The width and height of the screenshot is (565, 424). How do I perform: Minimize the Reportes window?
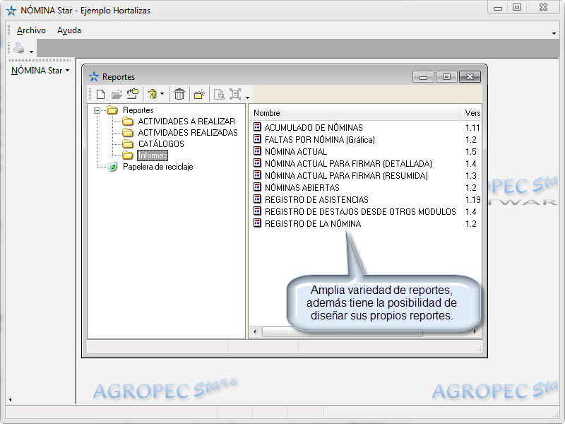pos(423,77)
